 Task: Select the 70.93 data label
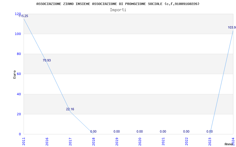point(47,61)
